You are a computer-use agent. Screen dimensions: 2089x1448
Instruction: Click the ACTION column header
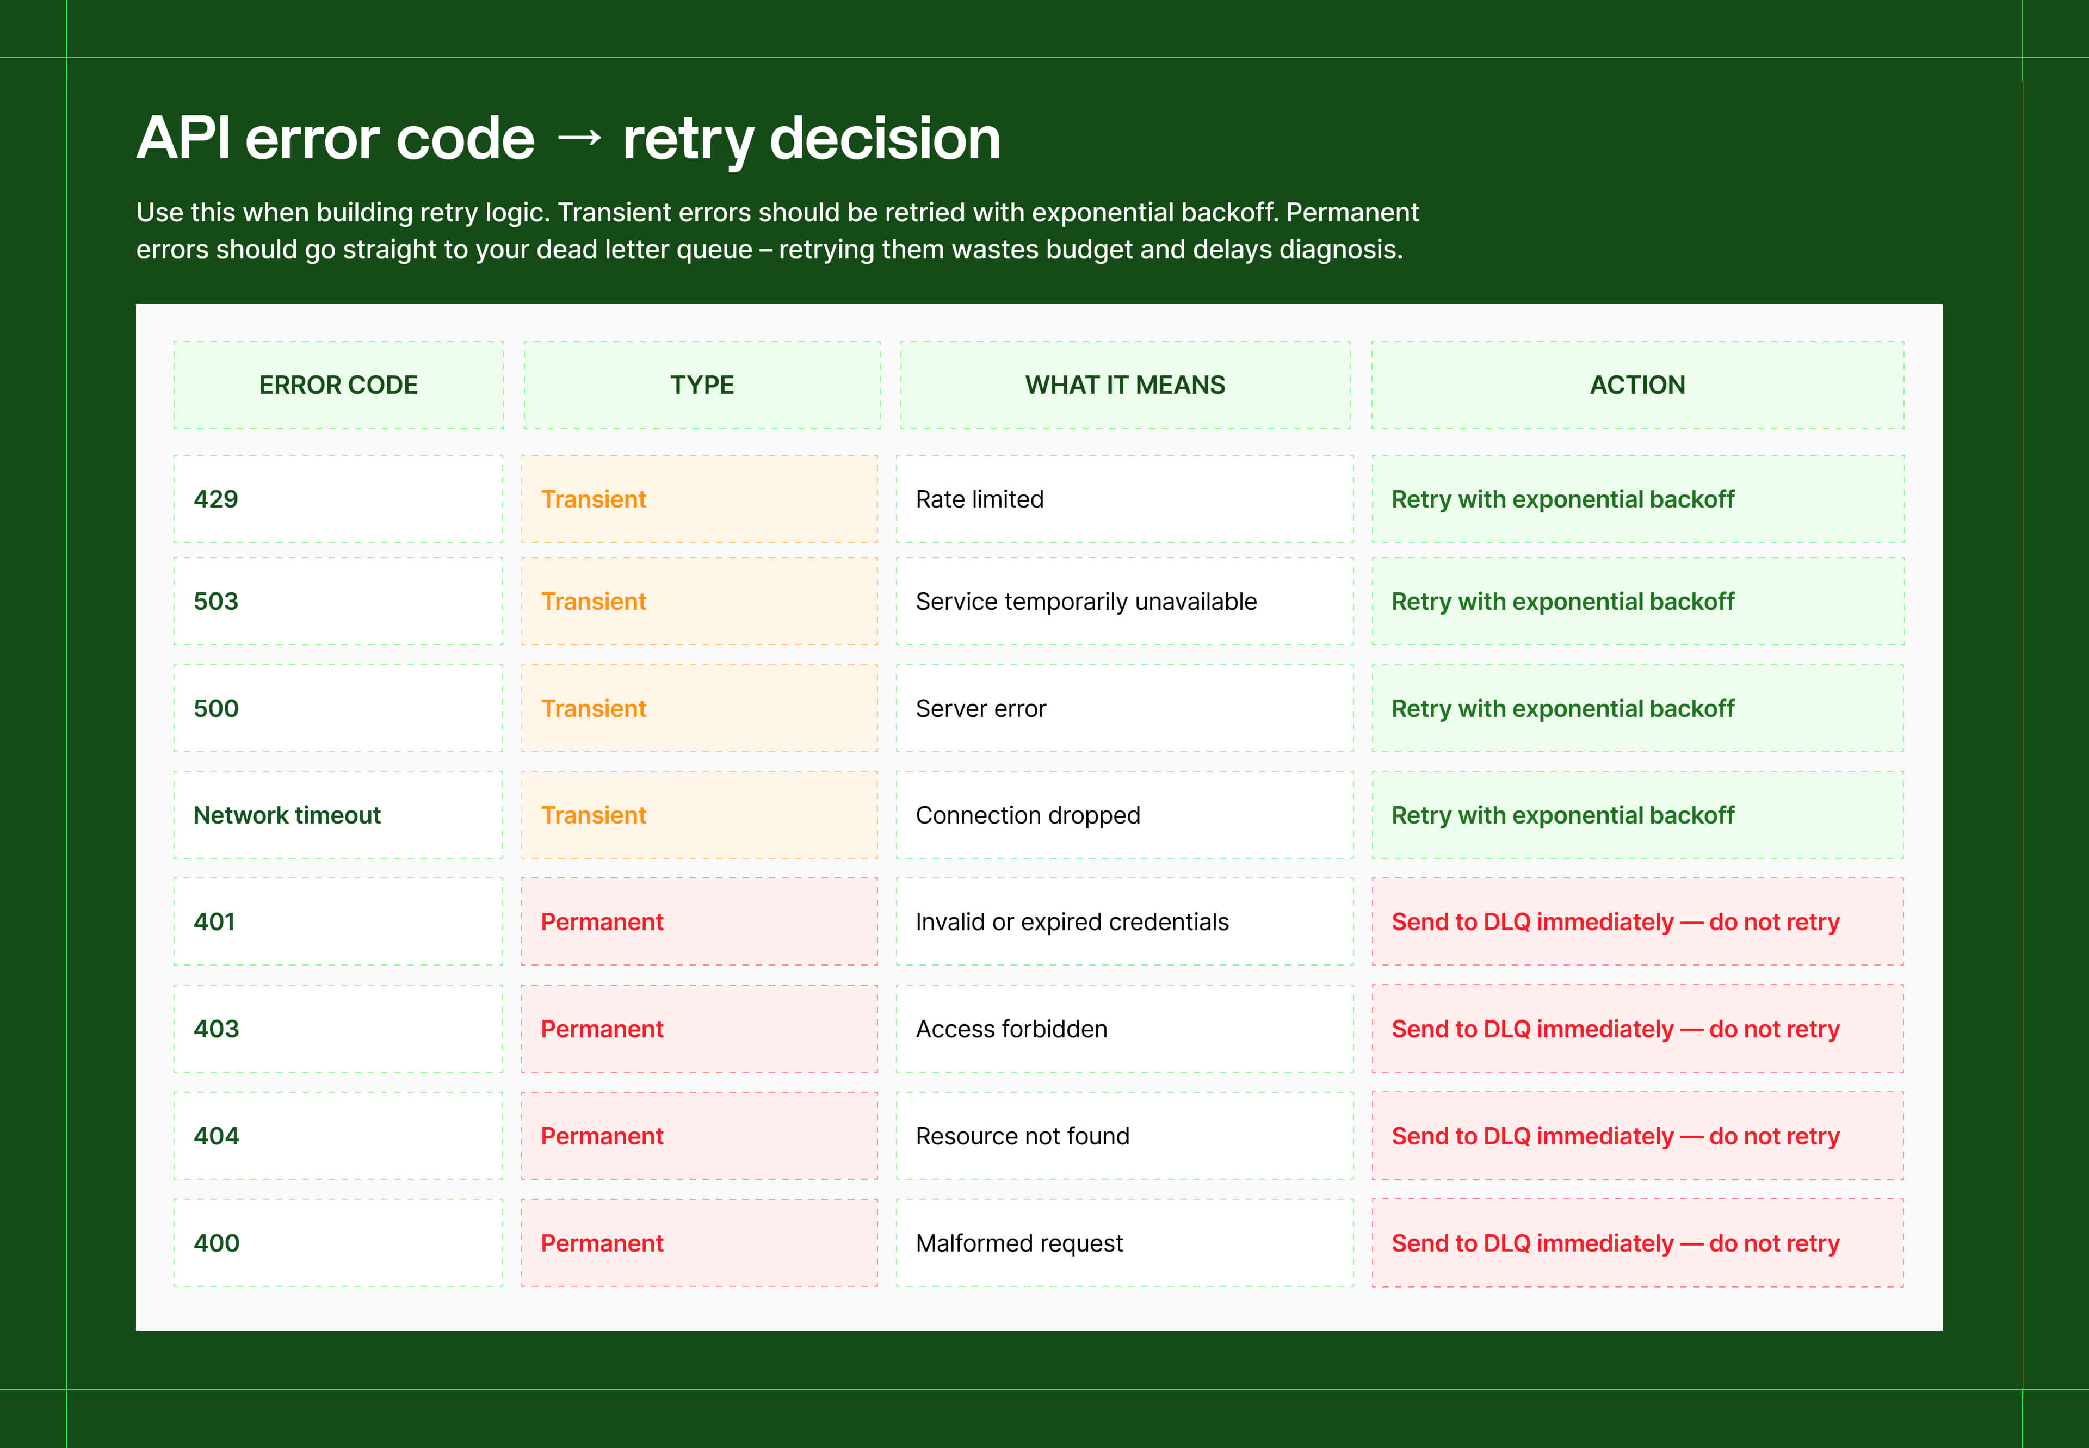(x=1637, y=385)
